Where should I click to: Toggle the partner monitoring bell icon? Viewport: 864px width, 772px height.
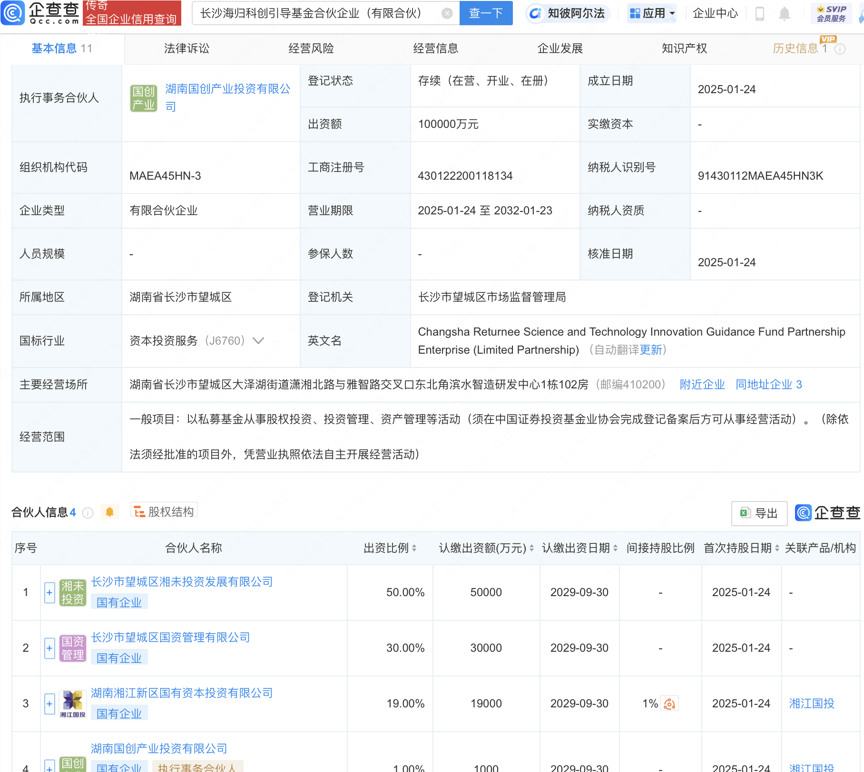point(109,512)
